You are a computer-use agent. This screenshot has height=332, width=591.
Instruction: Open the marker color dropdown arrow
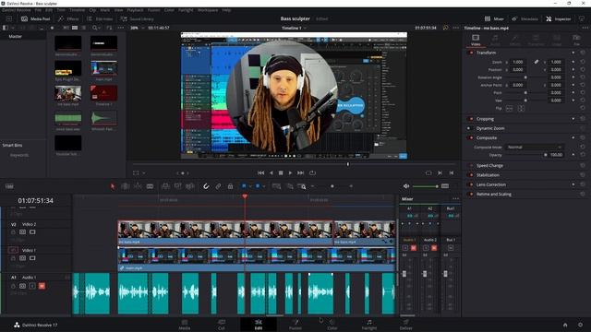pyautogui.click(x=263, y=186)
